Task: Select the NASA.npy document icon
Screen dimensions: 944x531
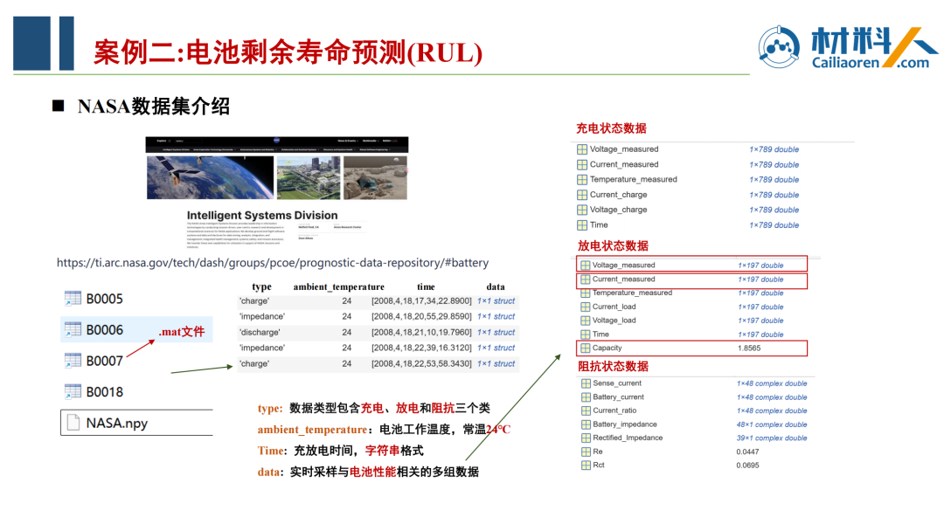Action: click(73, 423)
